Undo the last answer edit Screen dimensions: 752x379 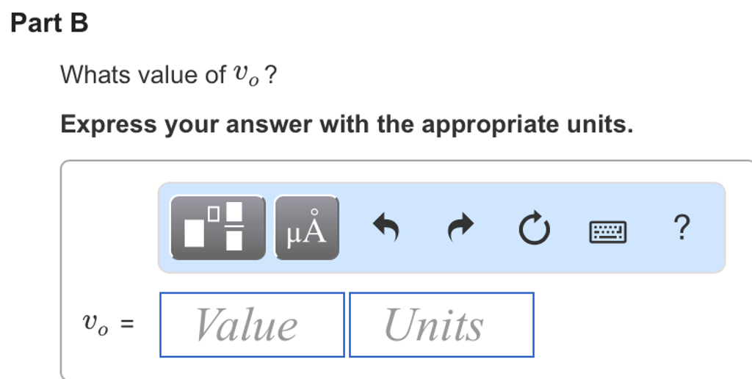[x=386, y=228]
